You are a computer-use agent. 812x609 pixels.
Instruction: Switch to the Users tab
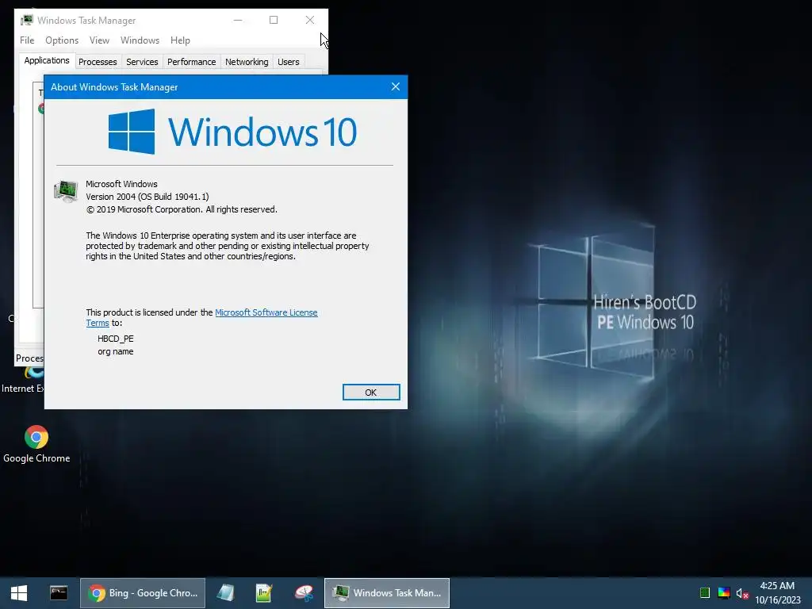coord(289,62)
